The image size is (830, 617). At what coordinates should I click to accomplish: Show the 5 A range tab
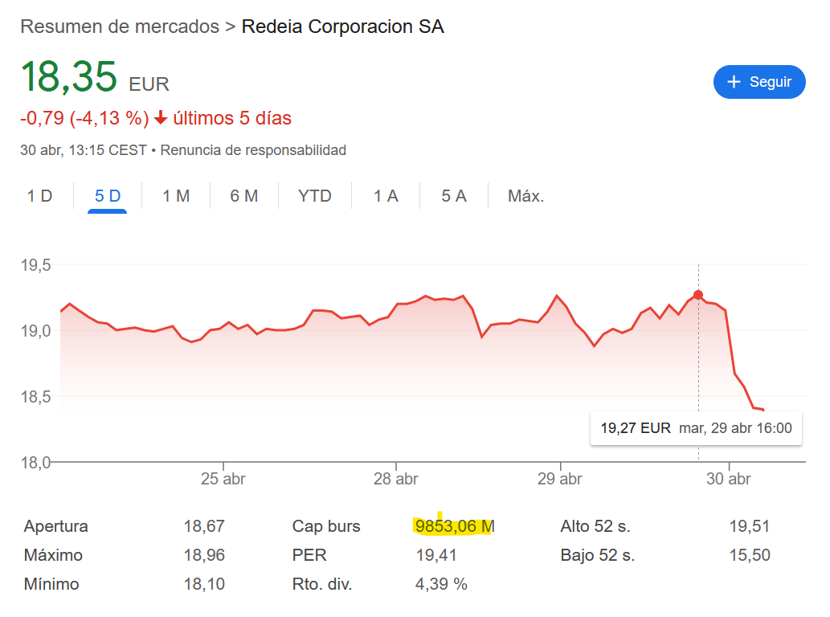(x=454, y=196)
